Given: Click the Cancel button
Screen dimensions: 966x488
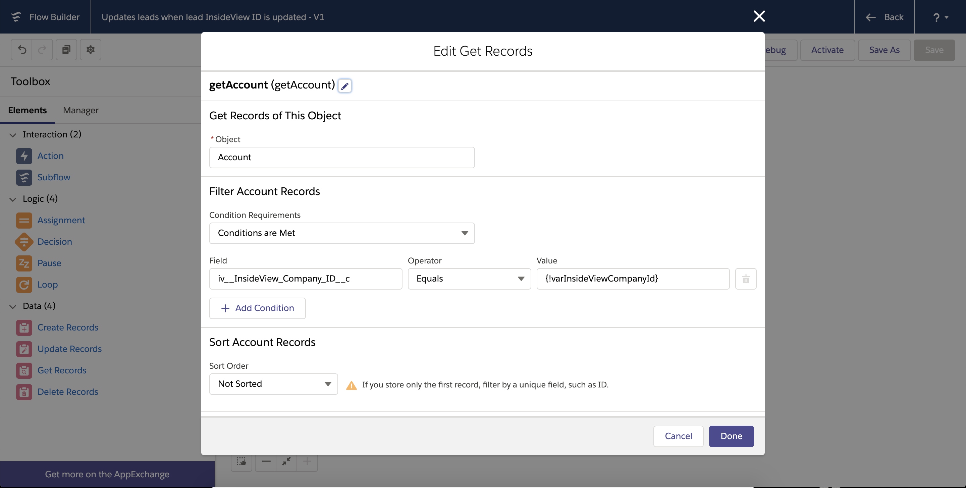Looking at the screenshot, I should [678, 436].
